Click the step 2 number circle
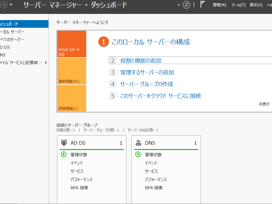Image resolution: width=272 pixels, height=204 pixels. click(x=113, y=61)
